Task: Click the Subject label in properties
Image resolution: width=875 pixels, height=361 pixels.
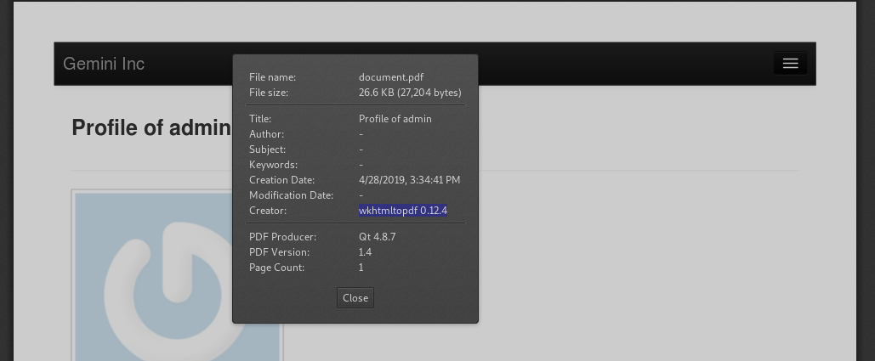Action: point(267,149)
